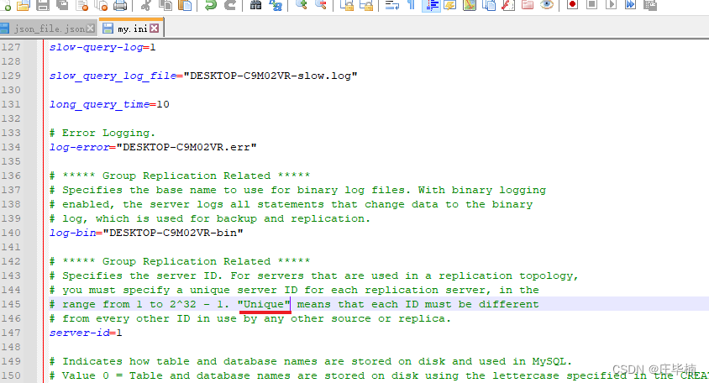The height and width of the screenshot is (383, 709).
Task: Click line number 127 in margin
Action: 11,47
